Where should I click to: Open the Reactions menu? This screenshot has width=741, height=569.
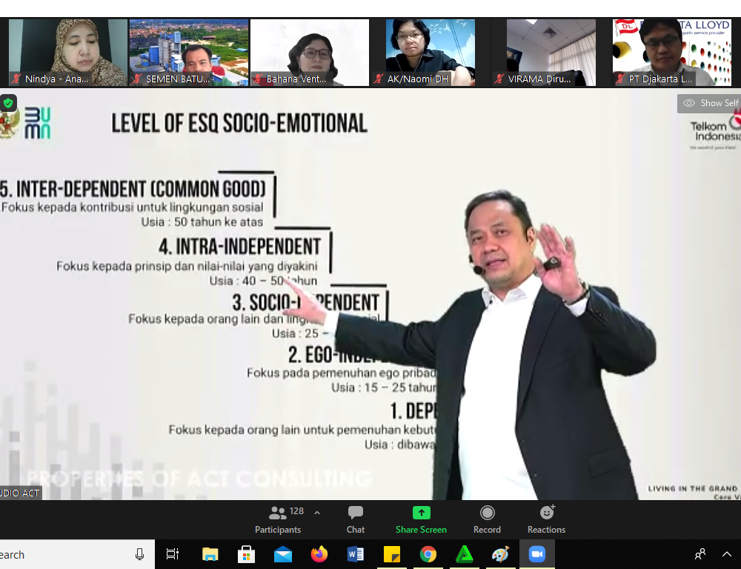coord(546,519)
